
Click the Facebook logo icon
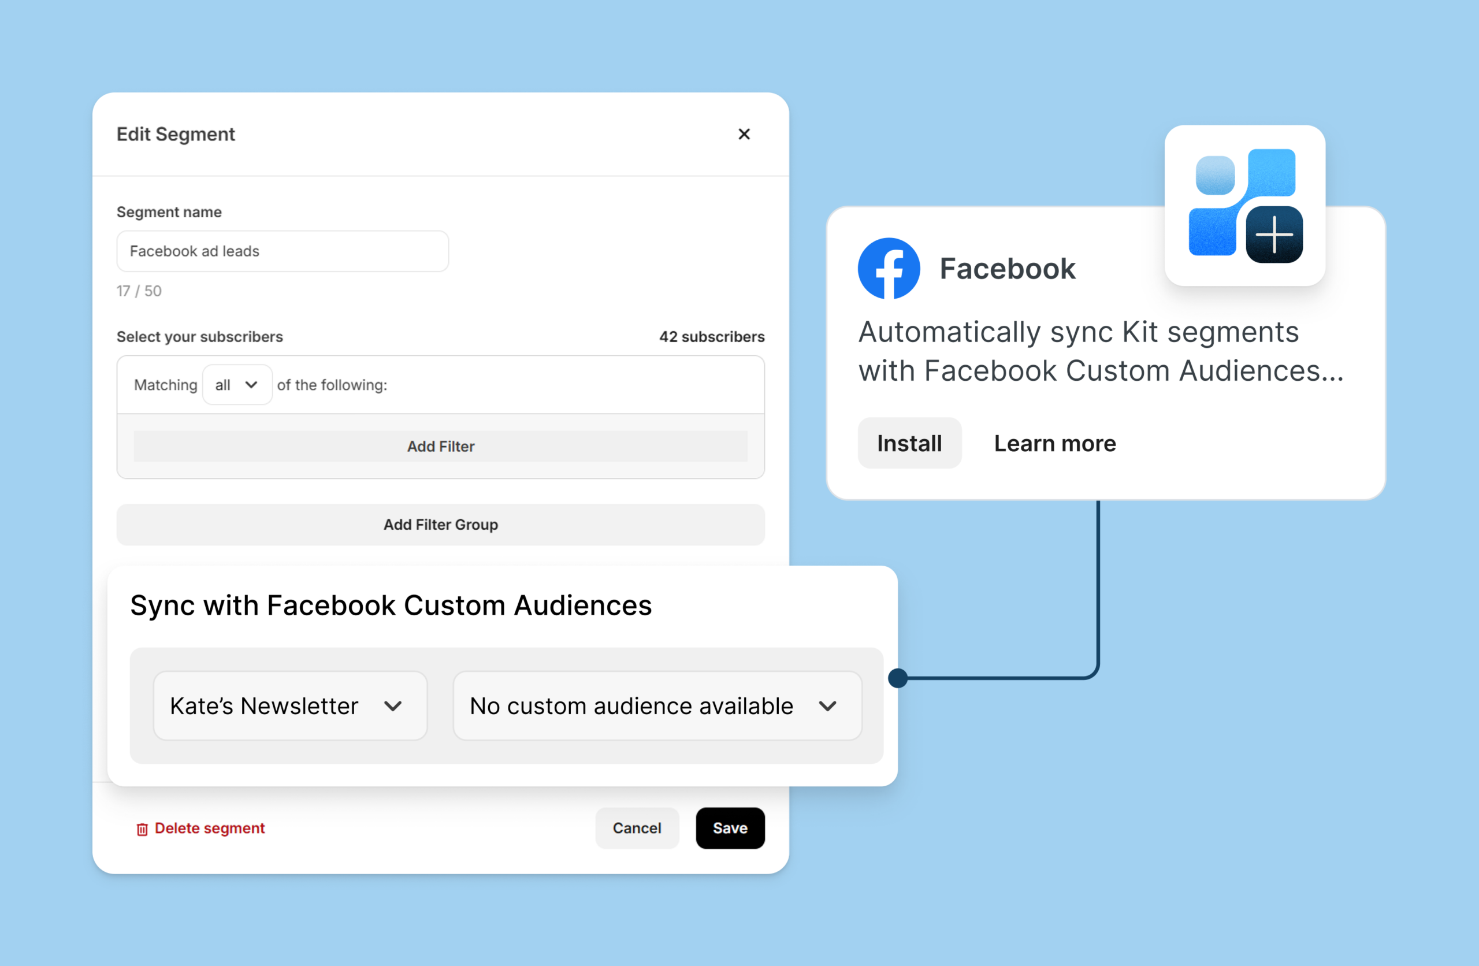[x=889, y=268]
